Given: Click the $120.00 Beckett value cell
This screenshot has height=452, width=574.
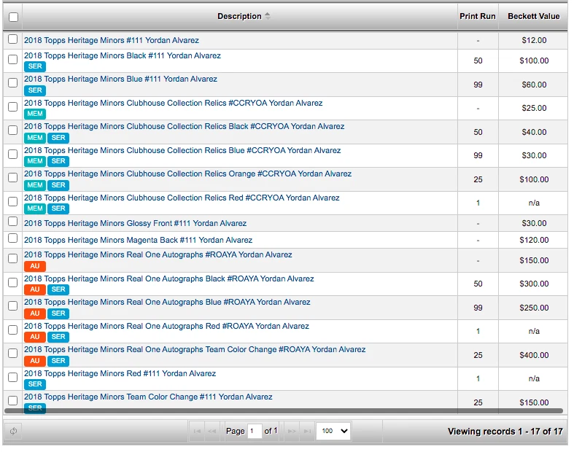Looking at the screenshot, I should (534, 240).
